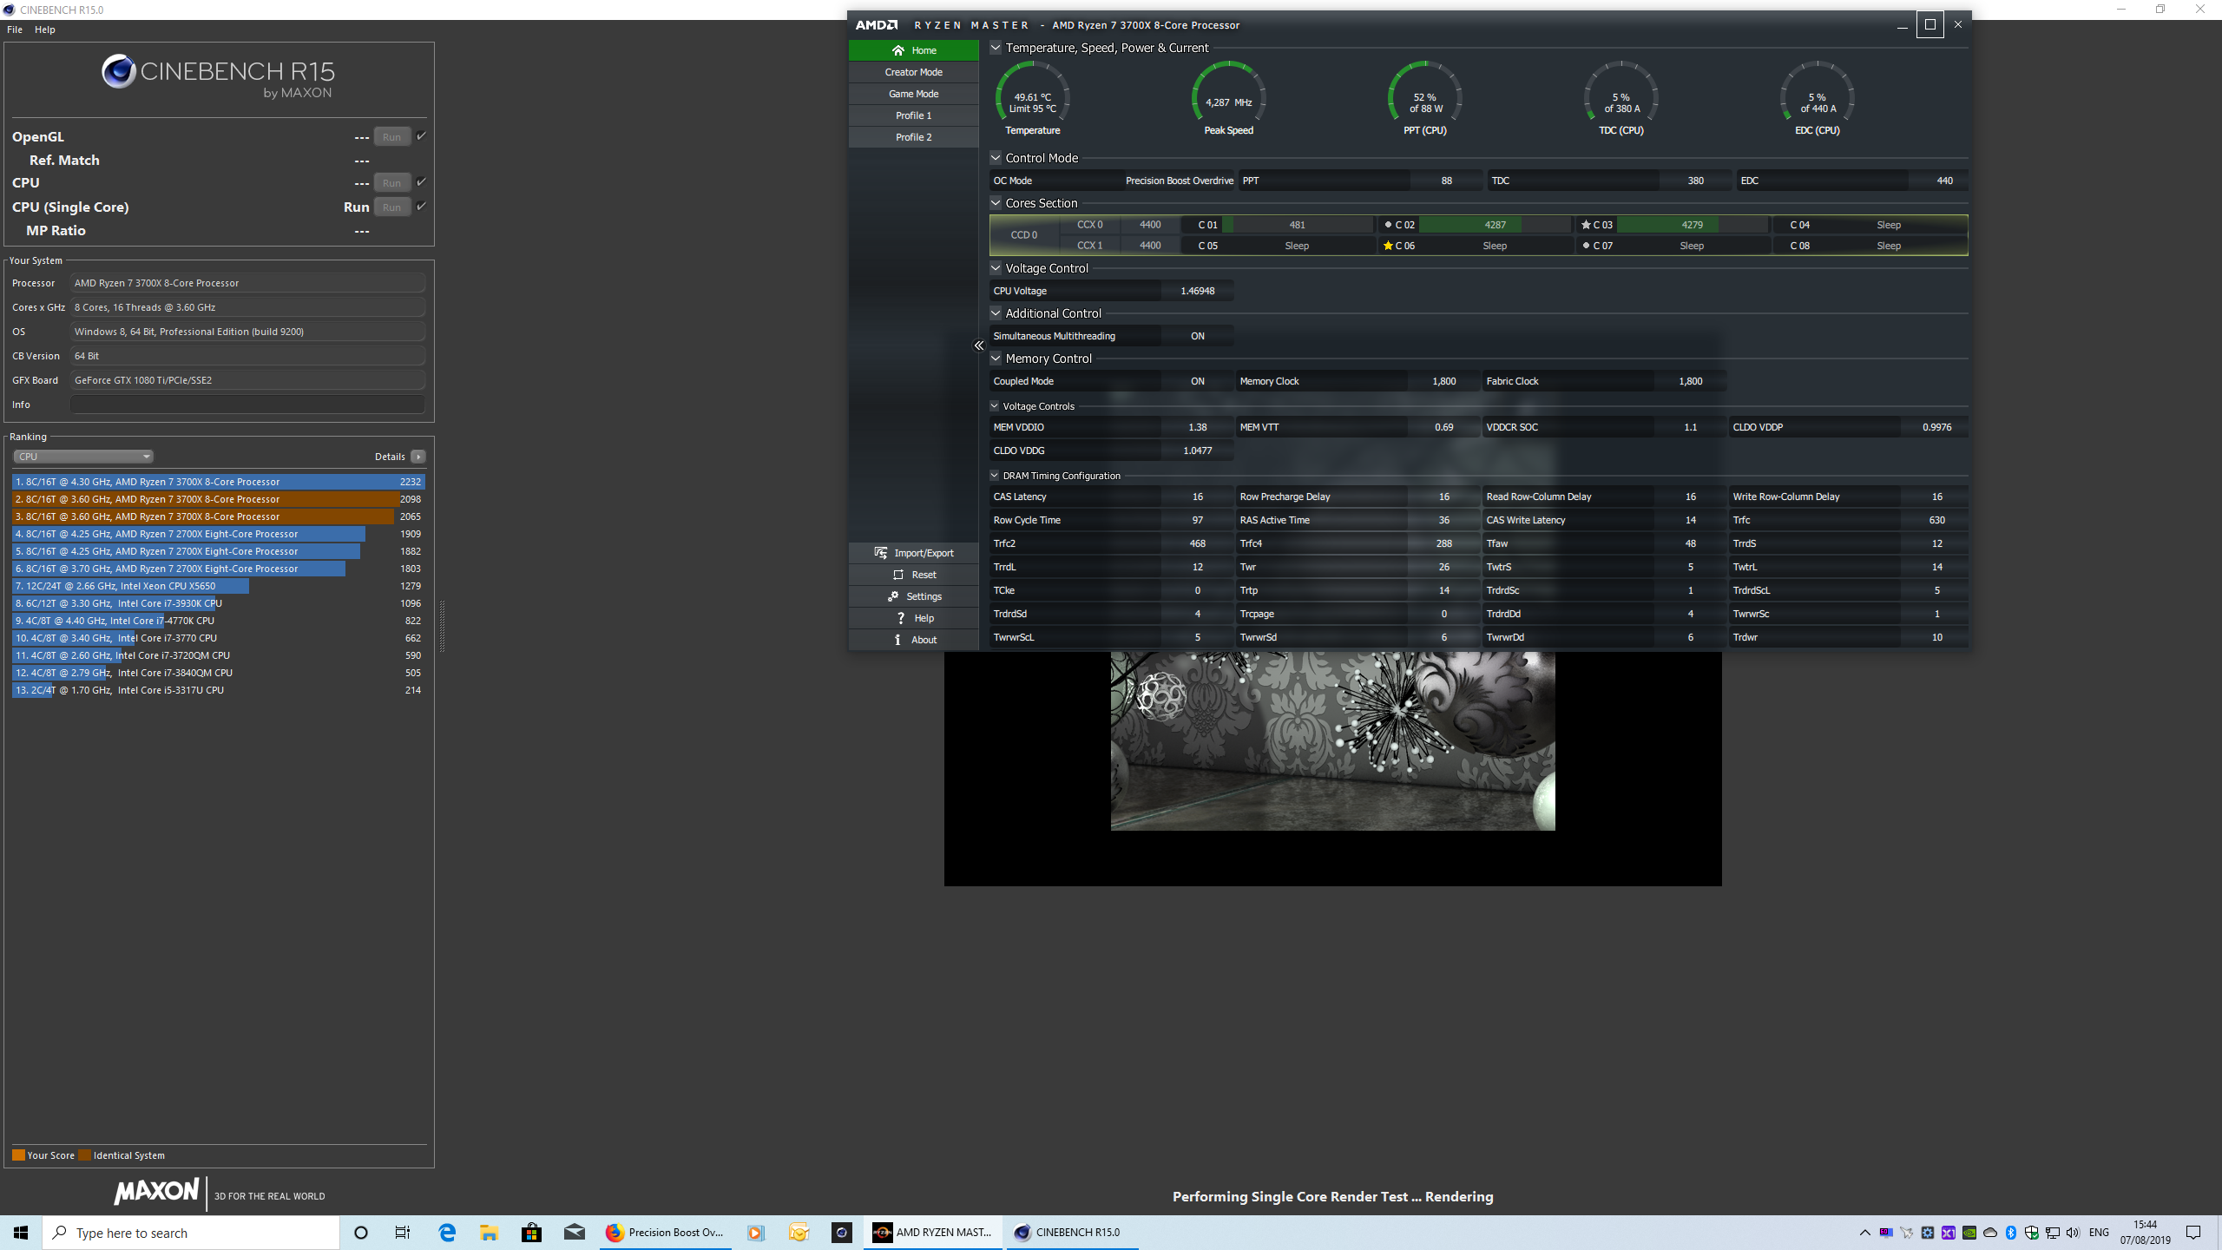Open Microsoft Edge from taskbar

[447, 1233]
